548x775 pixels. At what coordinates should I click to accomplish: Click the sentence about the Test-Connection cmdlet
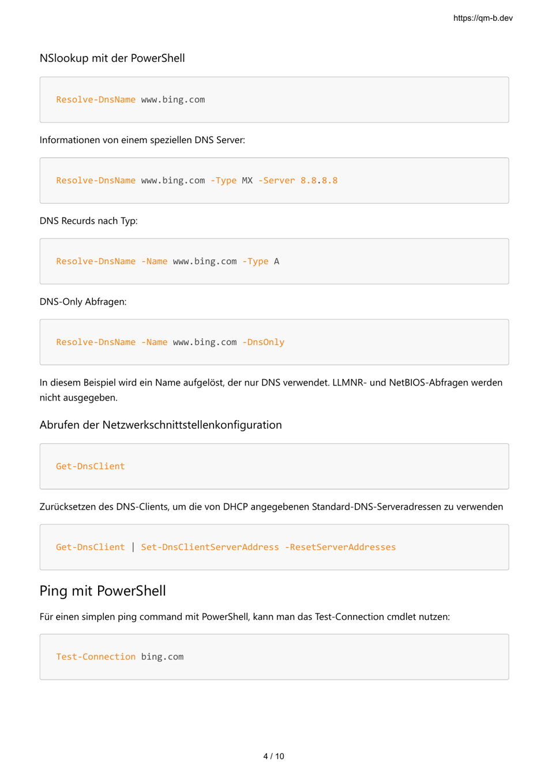(x=244, y=617)
